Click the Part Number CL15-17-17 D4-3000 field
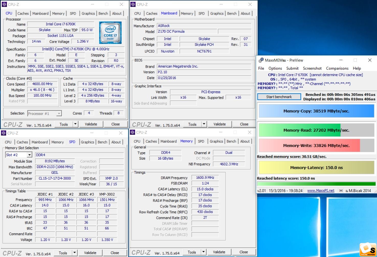Screen dimensions: 377x257 (55, 178)
